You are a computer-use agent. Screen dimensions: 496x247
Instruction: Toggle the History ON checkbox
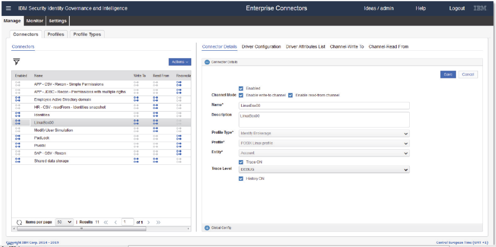click(x=241, y=178)
